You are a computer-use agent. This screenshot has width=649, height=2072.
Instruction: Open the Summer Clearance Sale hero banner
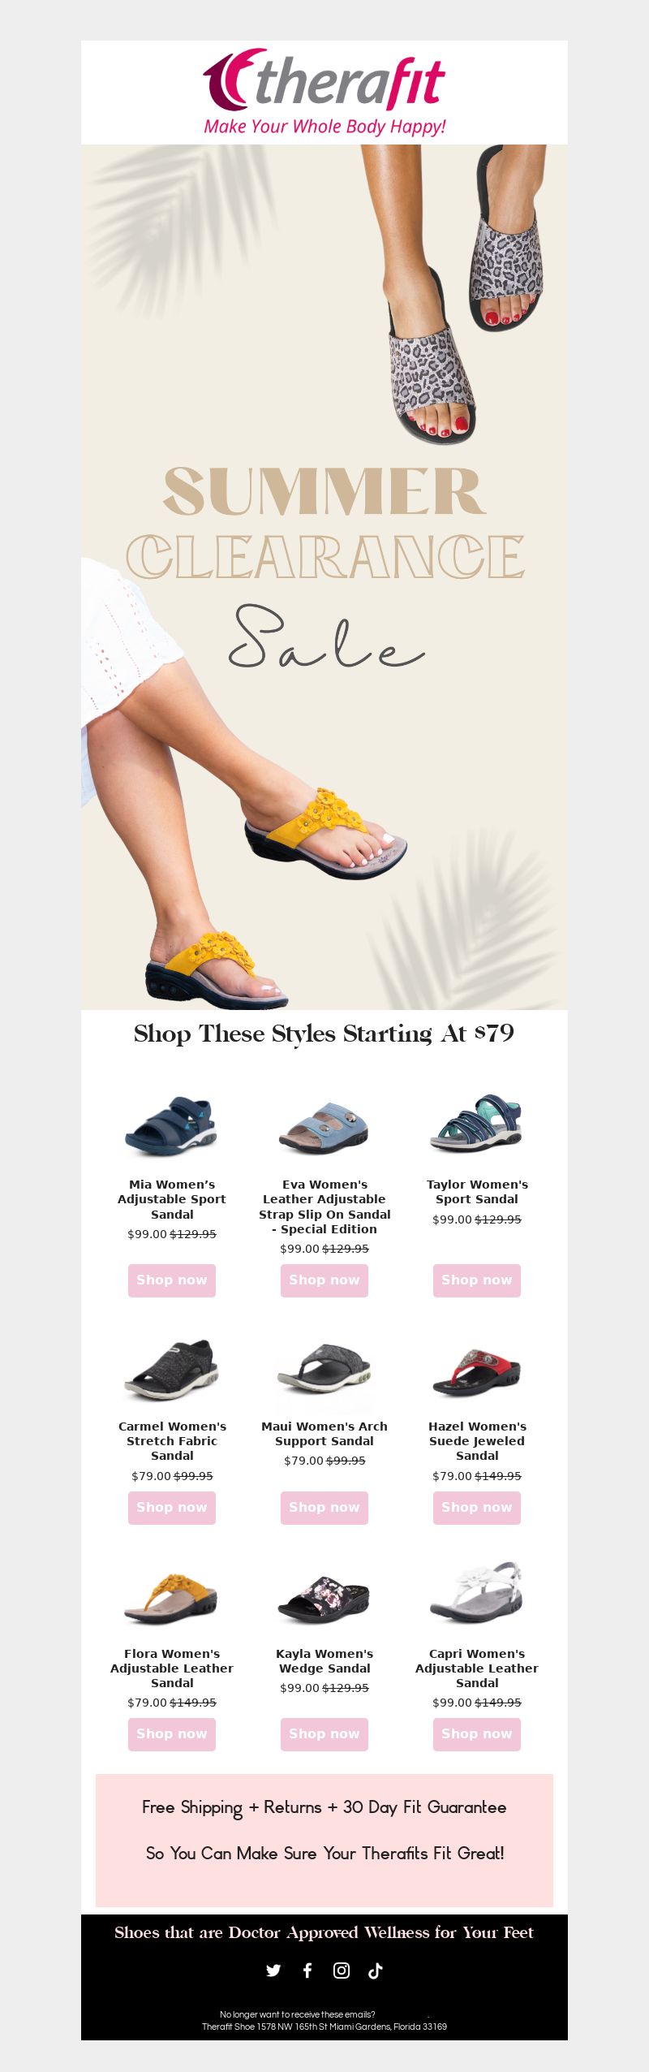(324, 577)
